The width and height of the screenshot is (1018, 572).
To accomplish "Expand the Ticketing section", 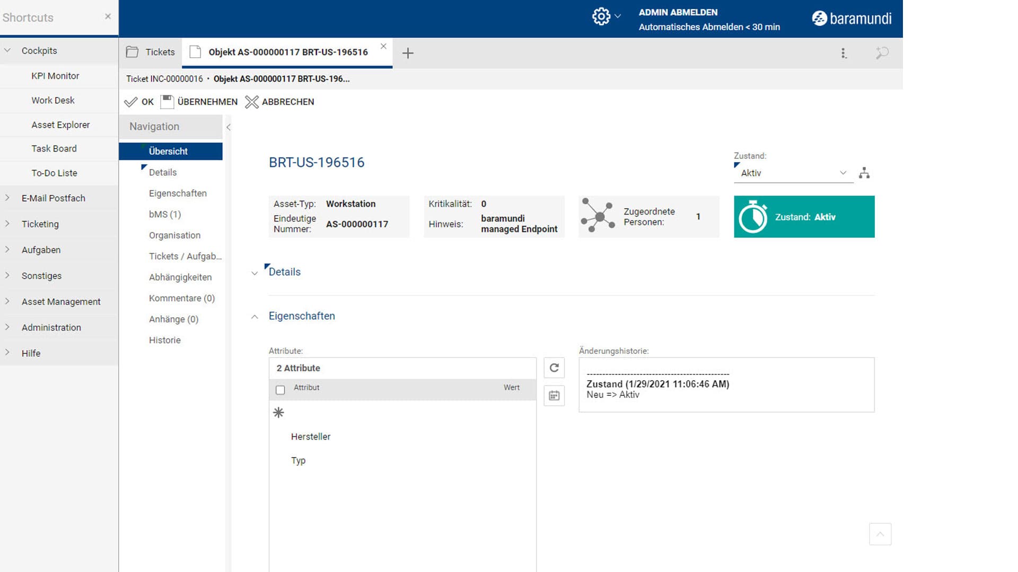I will coord(7,224).
